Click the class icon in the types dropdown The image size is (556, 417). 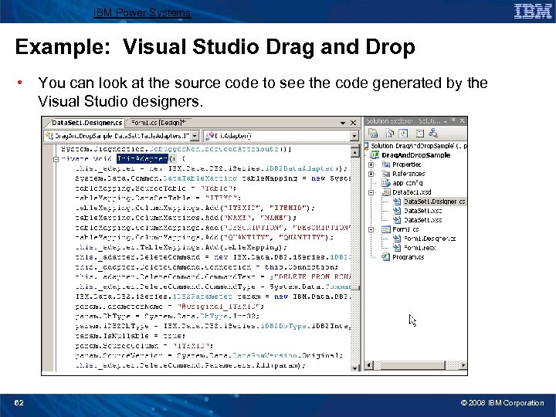[x=49, y=136]
